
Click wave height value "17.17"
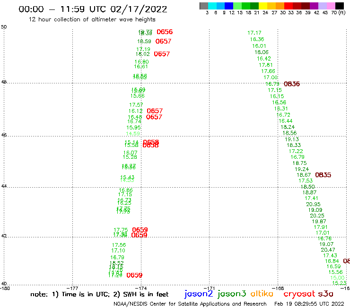pos(254,33)
